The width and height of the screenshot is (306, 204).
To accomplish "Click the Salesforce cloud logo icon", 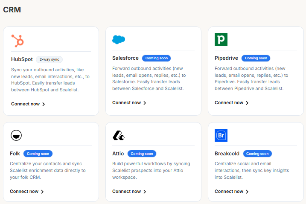I will 119,40.
